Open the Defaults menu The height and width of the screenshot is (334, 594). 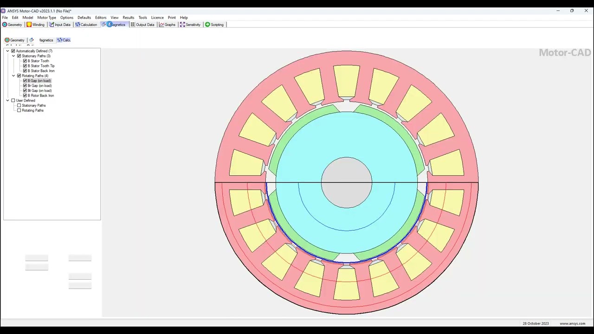[x=84, y=18]
